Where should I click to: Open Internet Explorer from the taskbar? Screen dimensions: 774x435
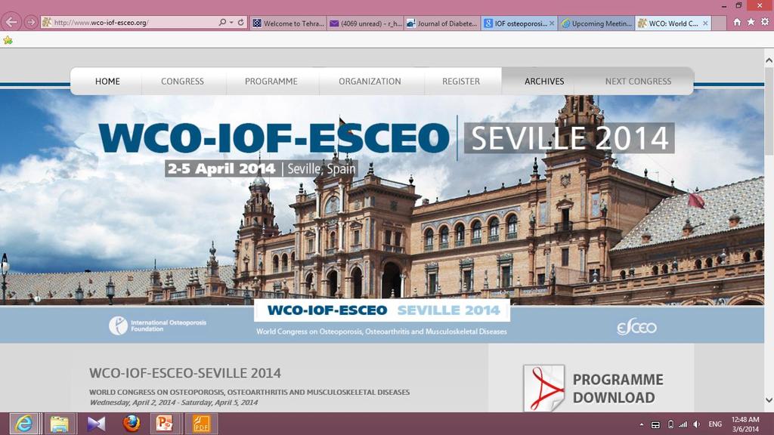point(23,424)
